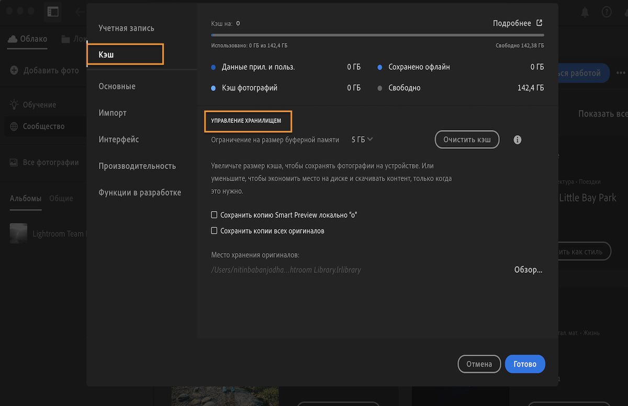This screenshot has width=628, height=406.
Task: Click the Lightroom Team album thumbnail
Action: click(x=18, y=234)
